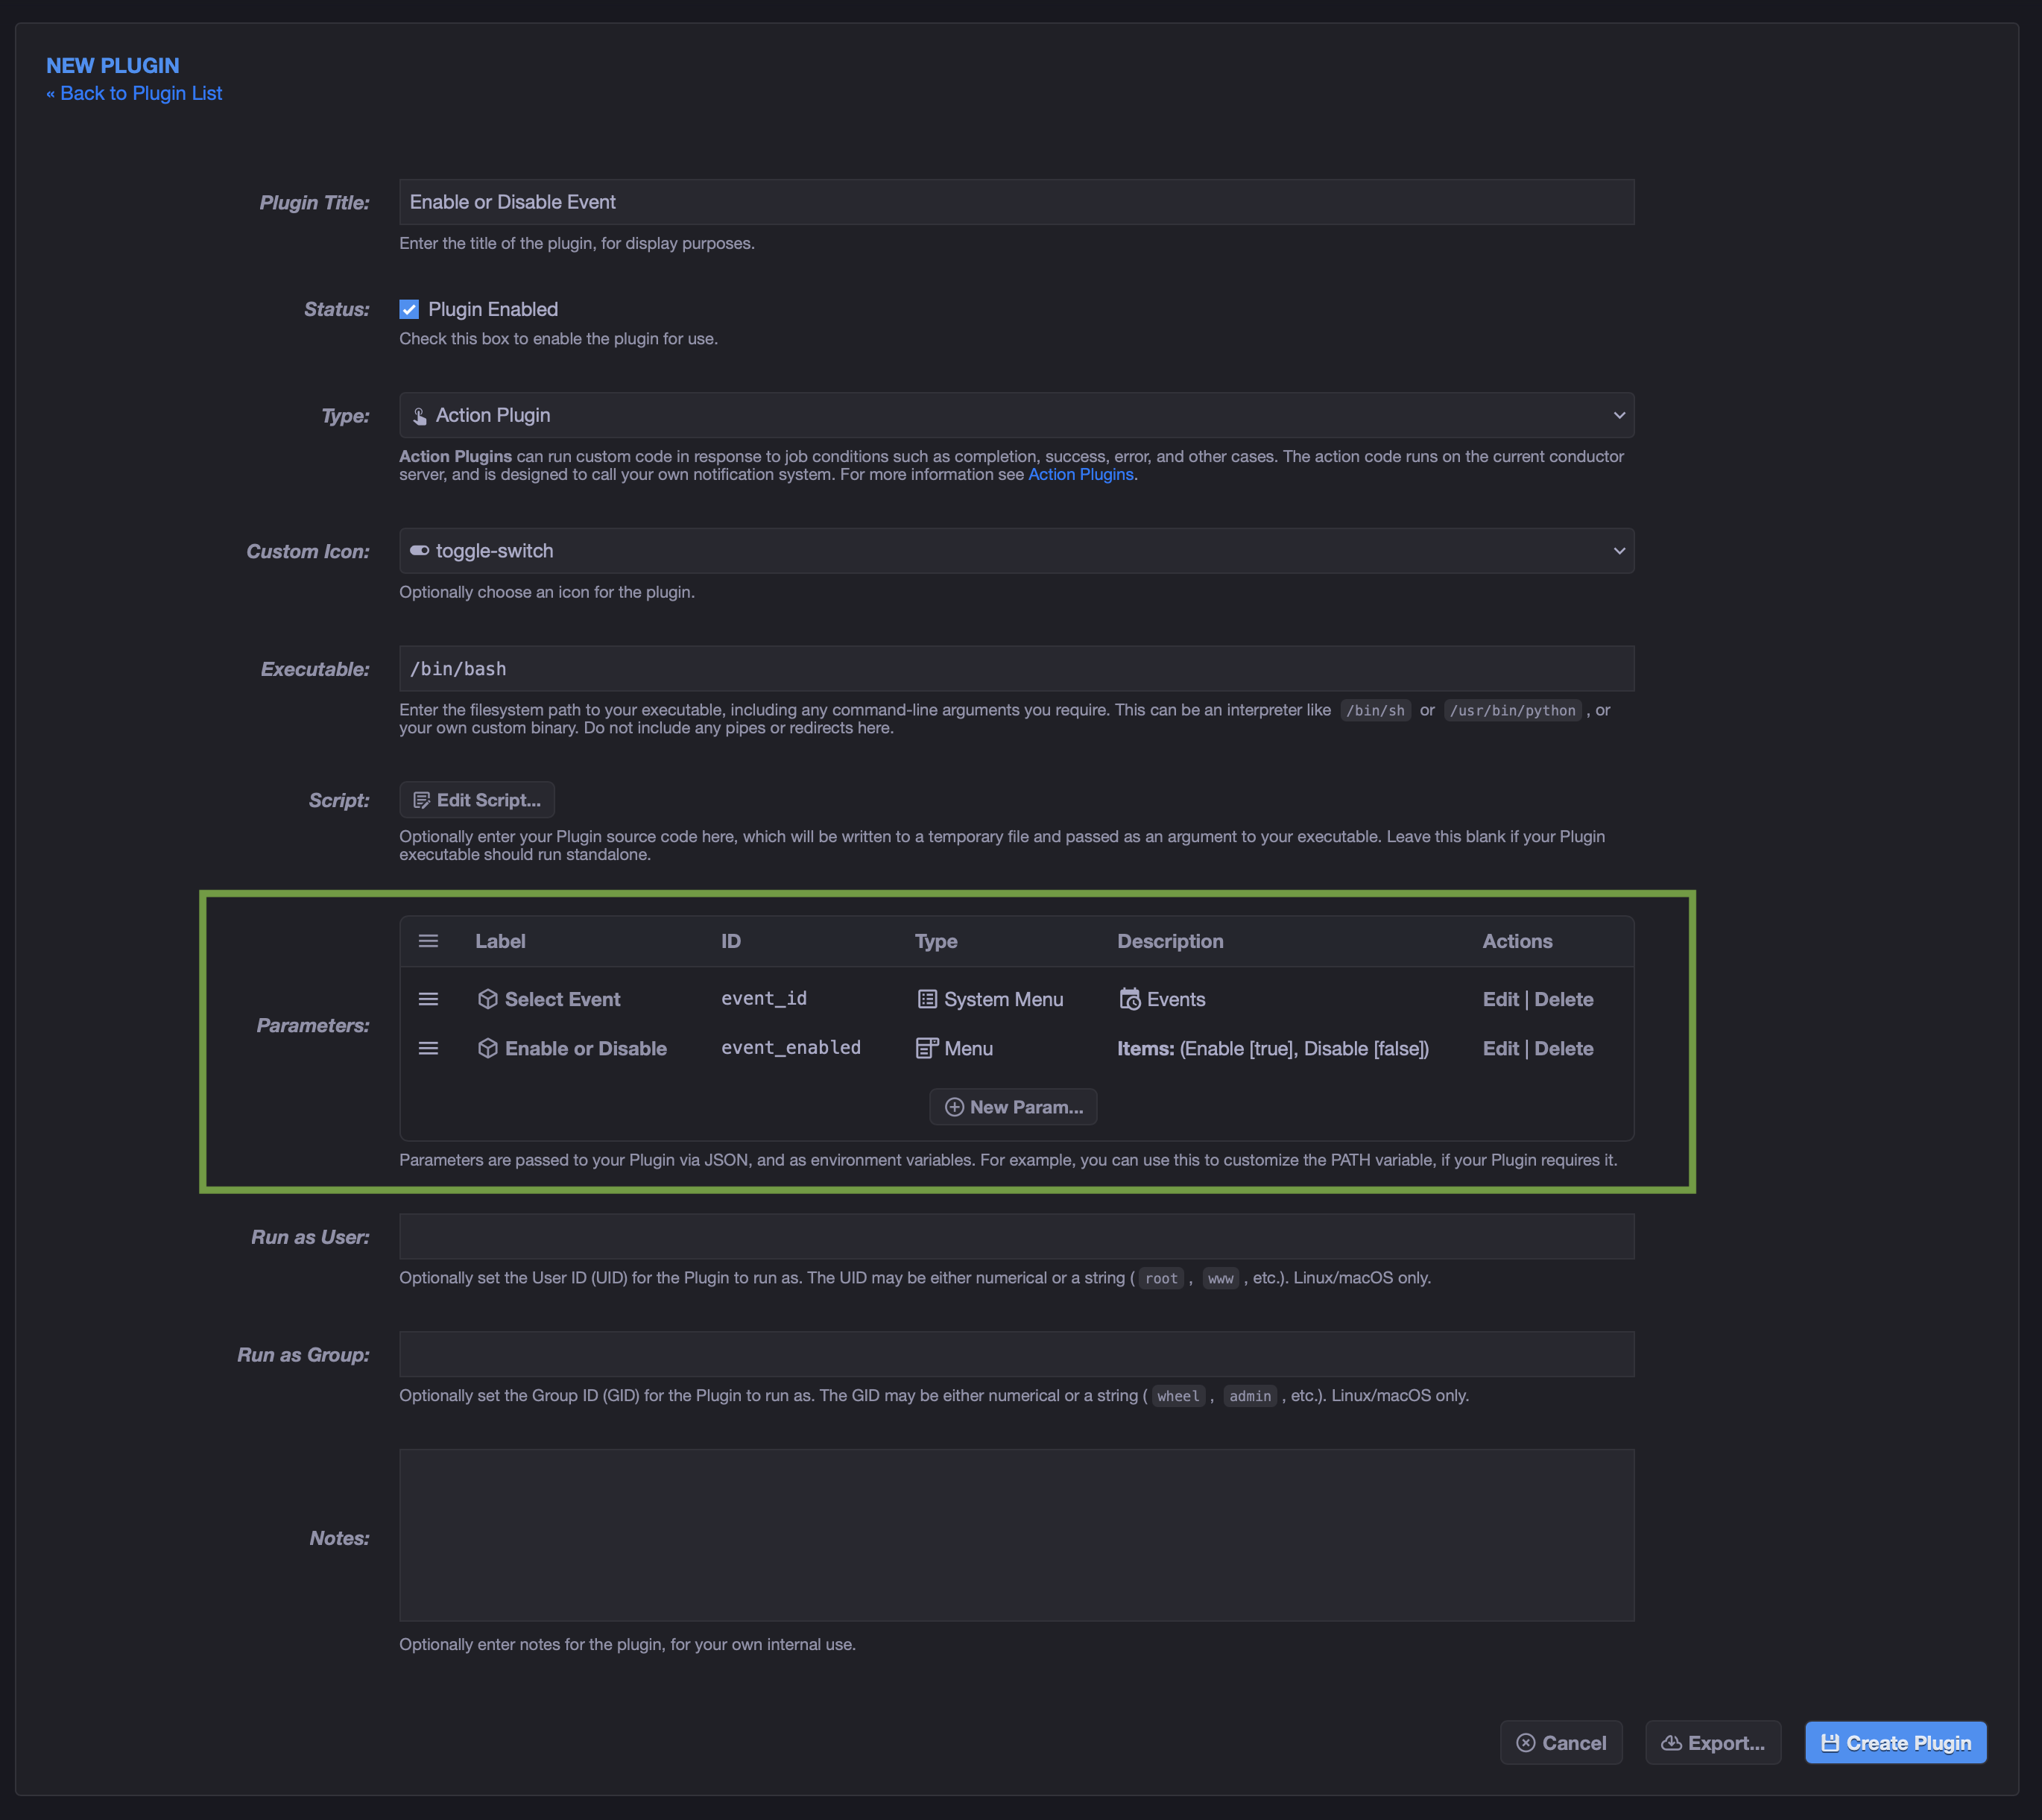This screenshot has height=1820, width=2042.
Task: Click the floppy disk icon on Create Plugin
Action: coord(1830,1743)
